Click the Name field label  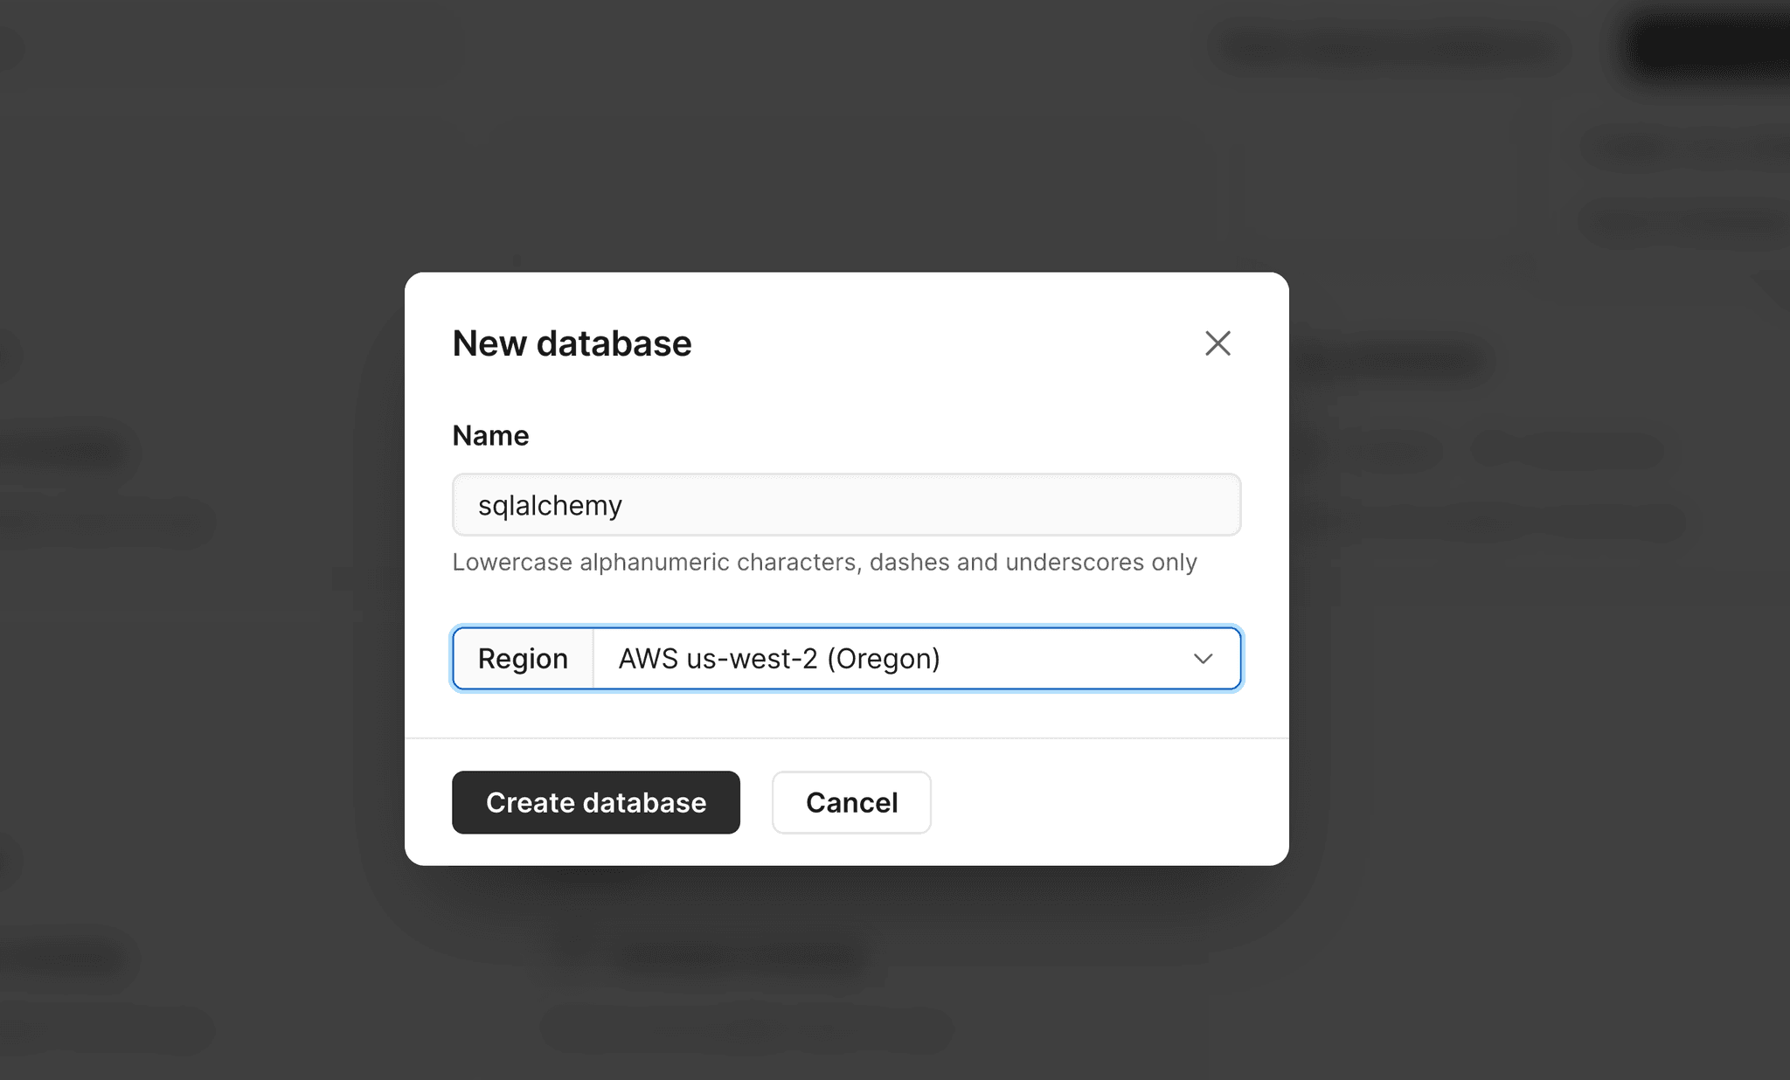(x=490, y=435)
